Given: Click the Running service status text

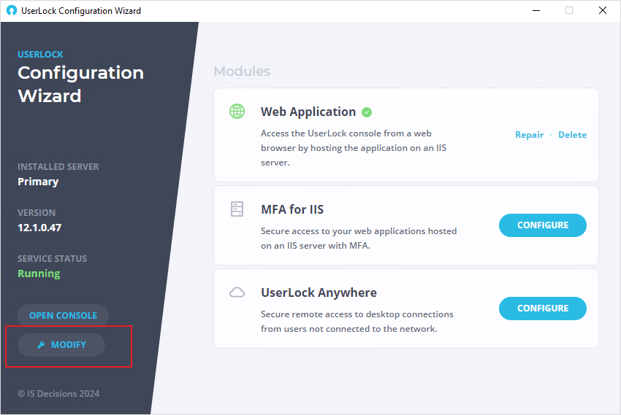Looking at the screenshot, I should 39,274.
